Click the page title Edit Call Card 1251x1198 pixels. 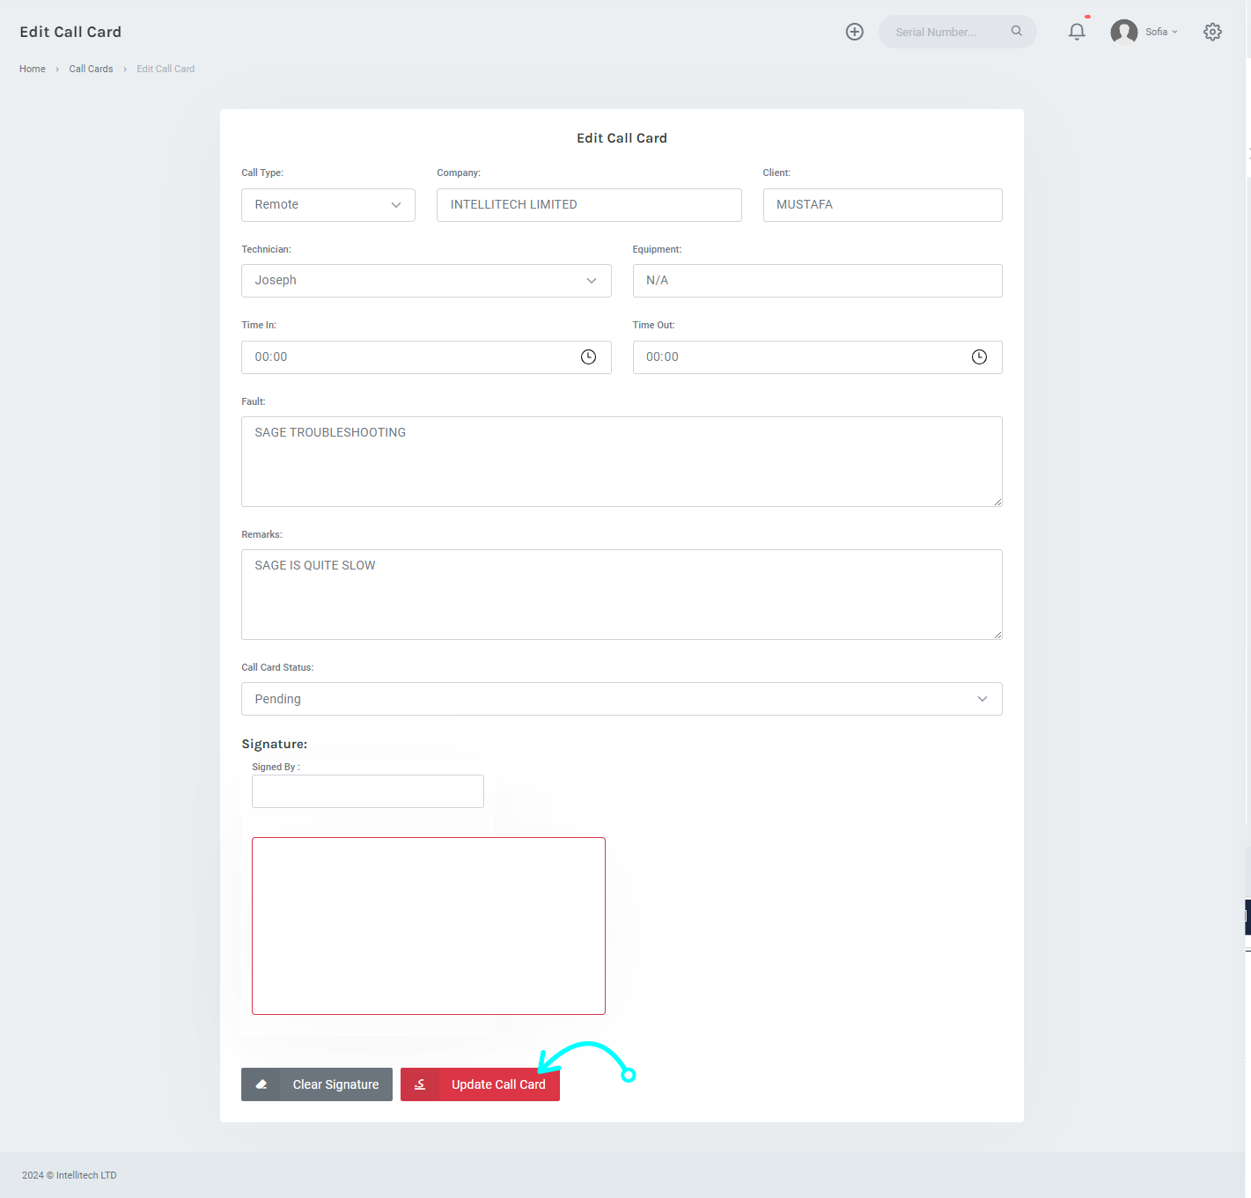[70, 32]
